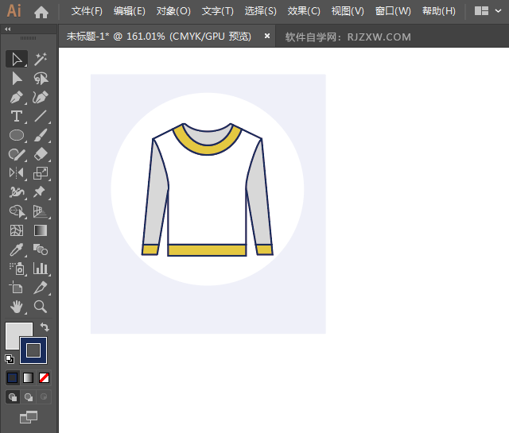
Task: Activate the Eyedropper tool
Action: 16,249
